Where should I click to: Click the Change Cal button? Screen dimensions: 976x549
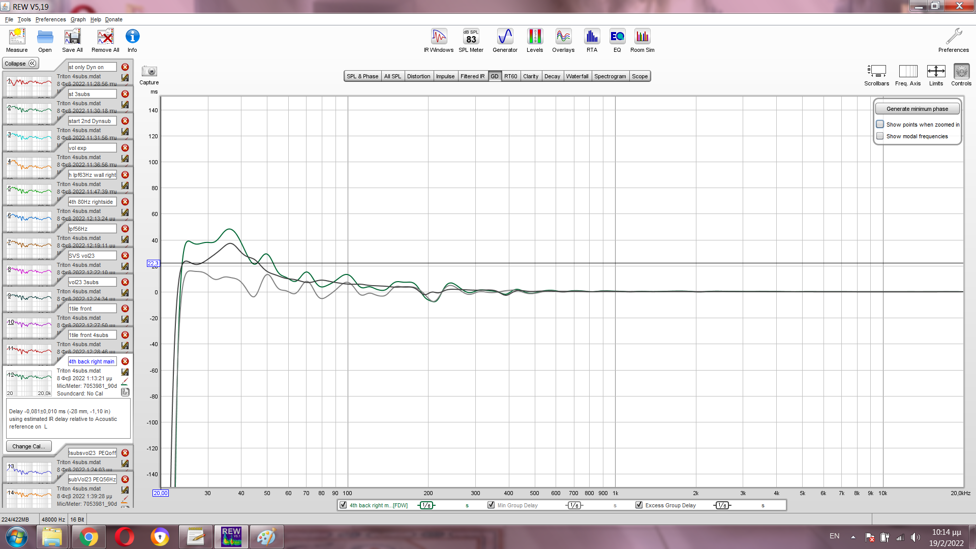click(28, 446)
